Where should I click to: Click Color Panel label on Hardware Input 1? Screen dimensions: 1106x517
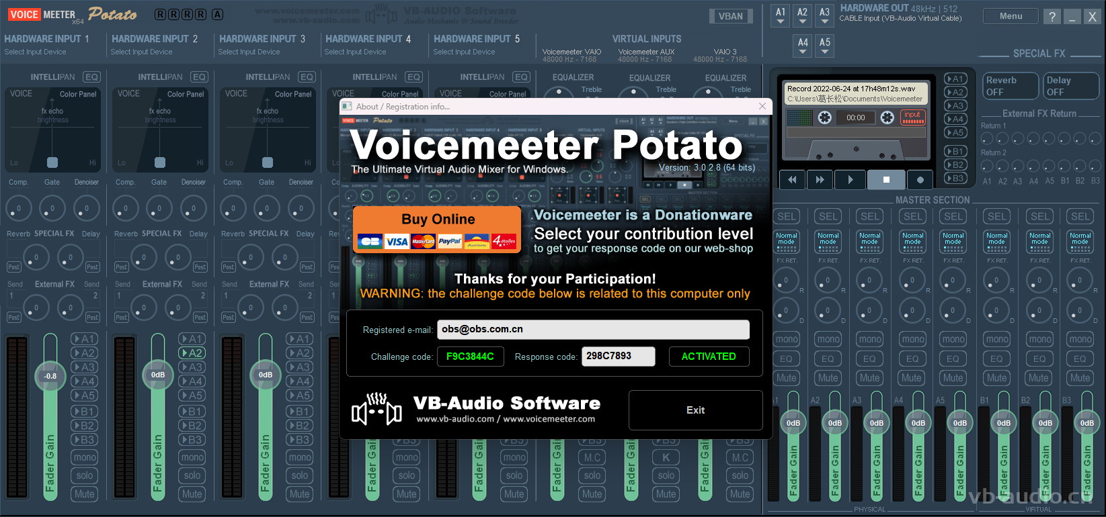point(78,94)
